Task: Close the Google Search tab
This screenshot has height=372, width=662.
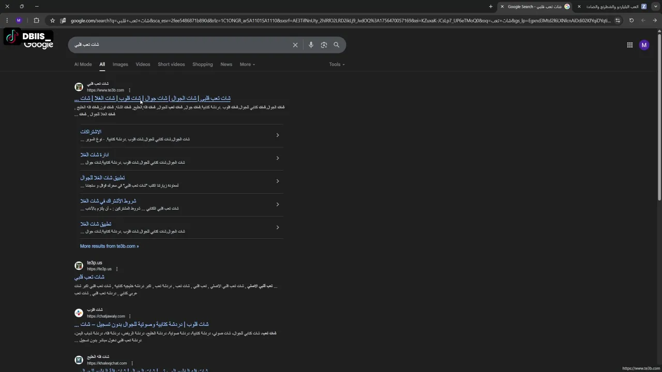Action: (x=502, y=7)
